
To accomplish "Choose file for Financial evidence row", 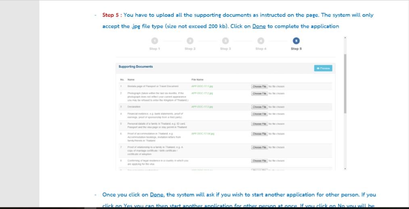I will pyautogui.click(x=259, y=114).
